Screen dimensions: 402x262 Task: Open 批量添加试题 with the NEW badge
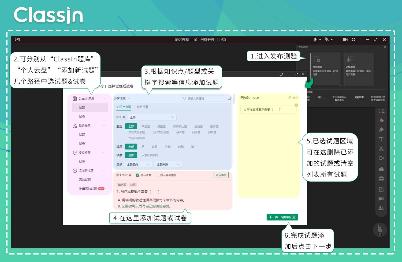(91, 189)
